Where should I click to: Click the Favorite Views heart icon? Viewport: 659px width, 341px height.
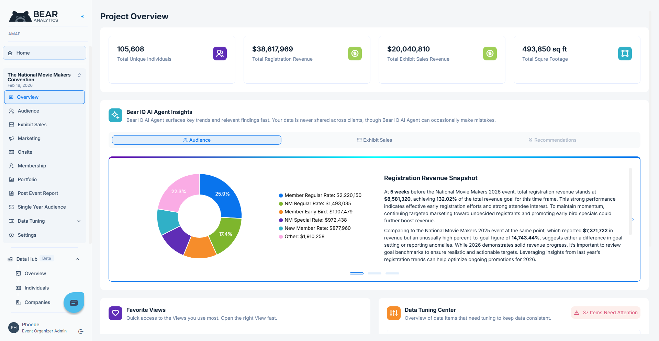[115, 313]
